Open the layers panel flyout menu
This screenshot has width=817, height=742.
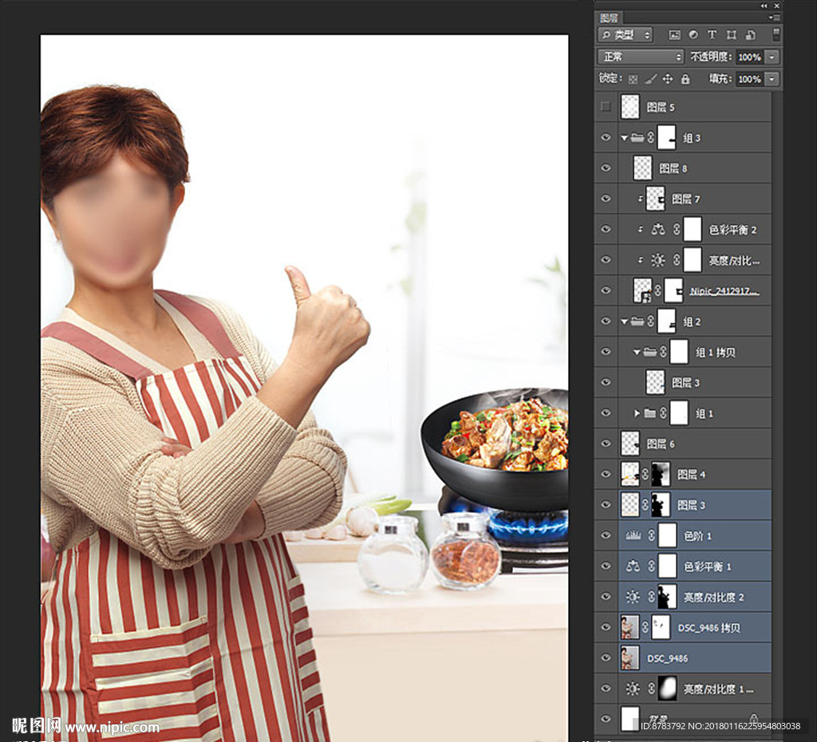(775, 18)
